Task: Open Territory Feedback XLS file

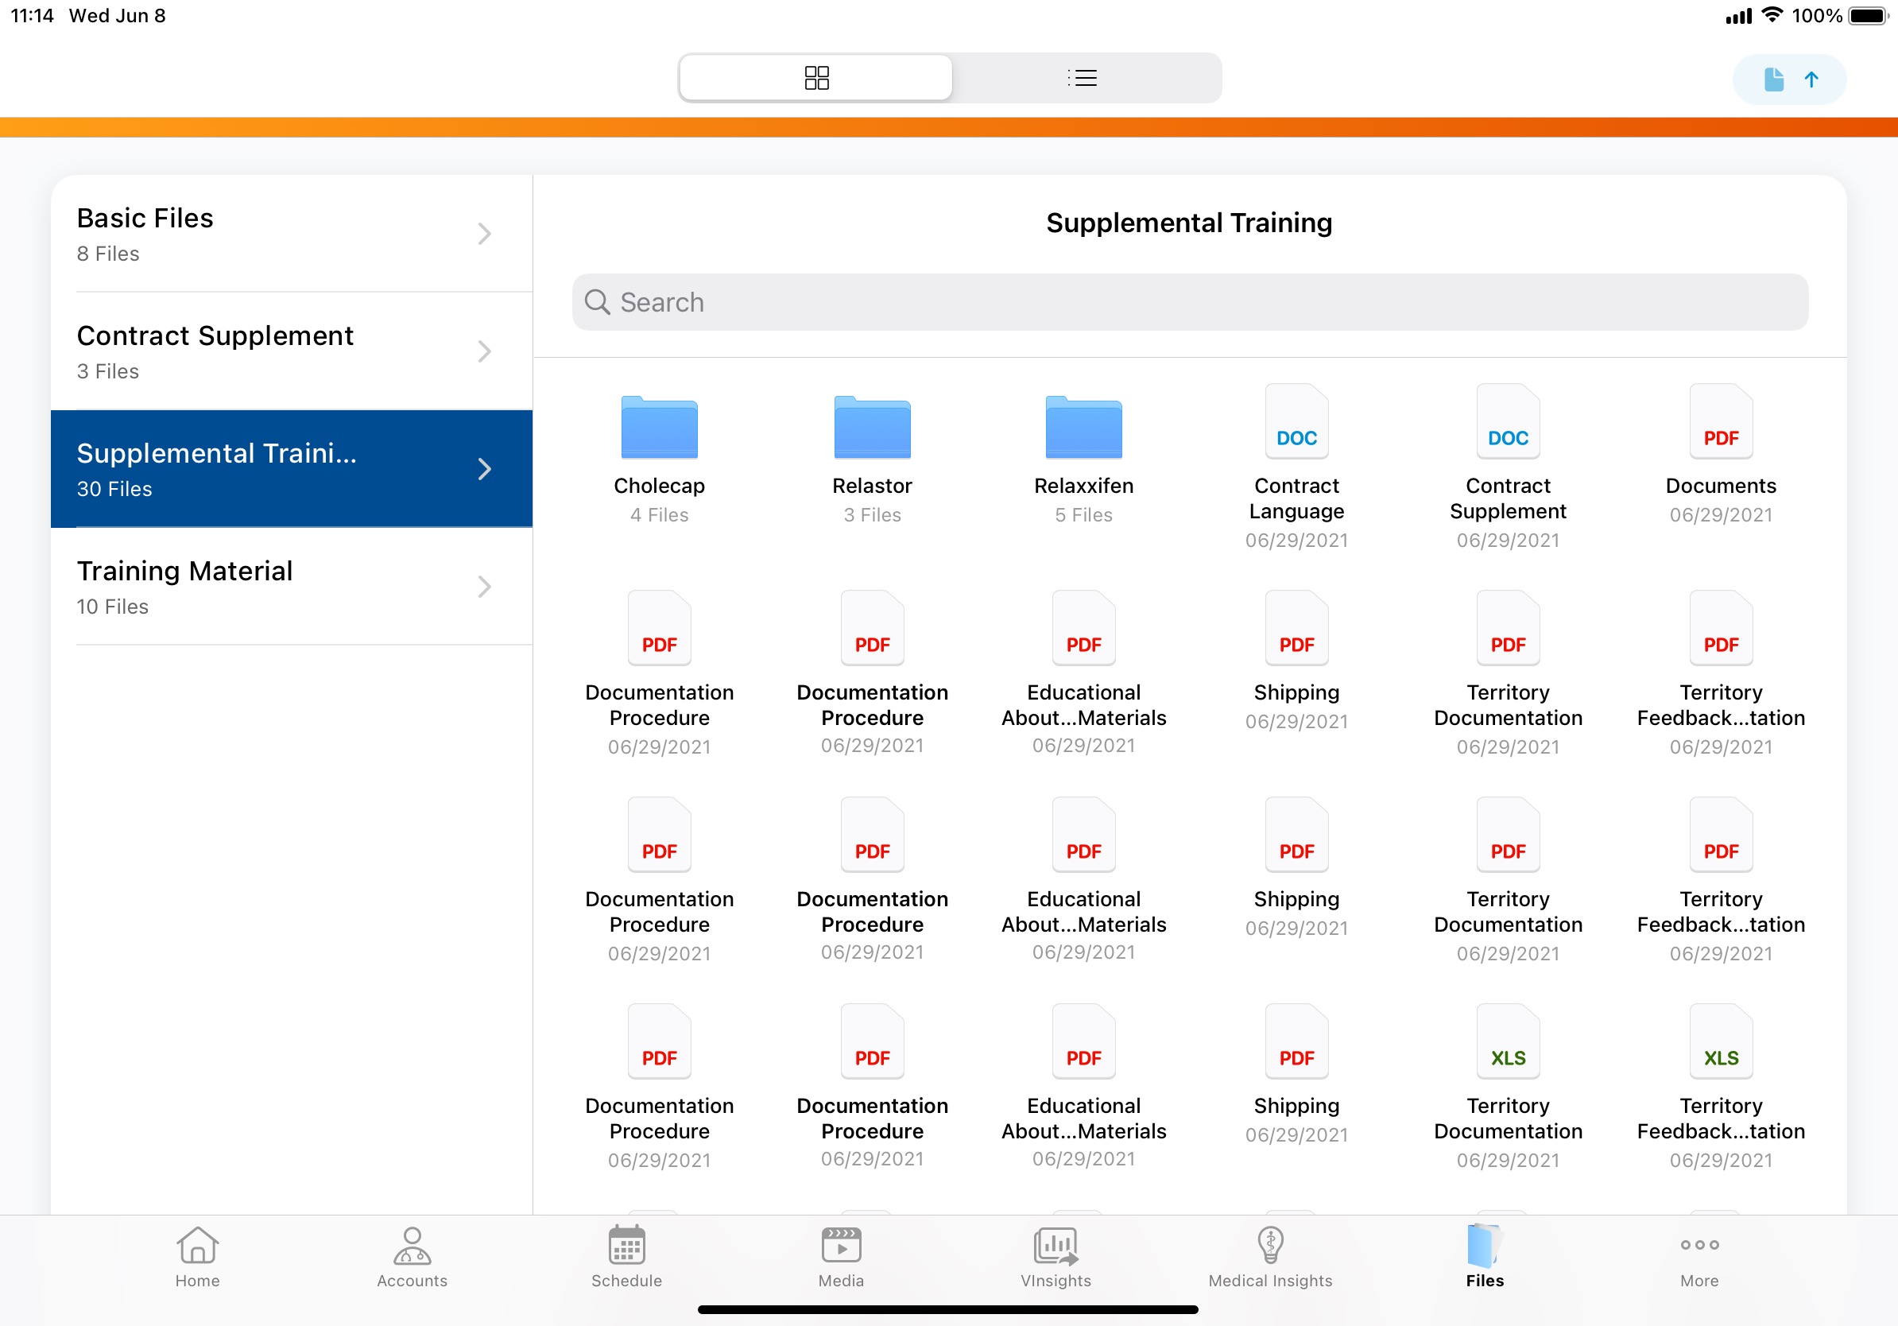Action: pyautogui.click(x=1720, y=1043)
